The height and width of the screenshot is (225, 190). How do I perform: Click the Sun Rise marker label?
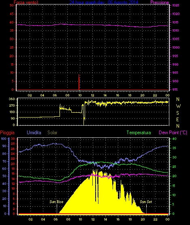point(56,202)
